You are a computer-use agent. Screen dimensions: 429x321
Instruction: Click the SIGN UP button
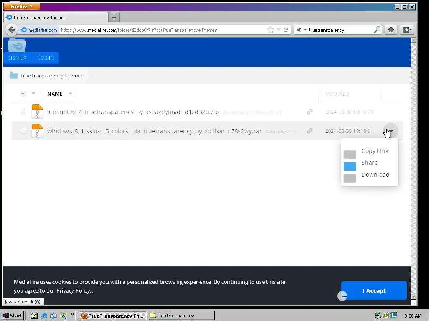[x=17, y=58]
